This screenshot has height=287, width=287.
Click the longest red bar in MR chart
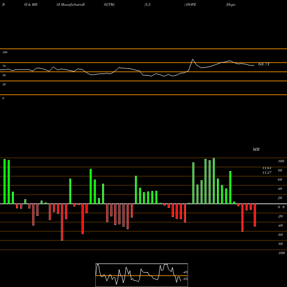click(x=62, y=222)
